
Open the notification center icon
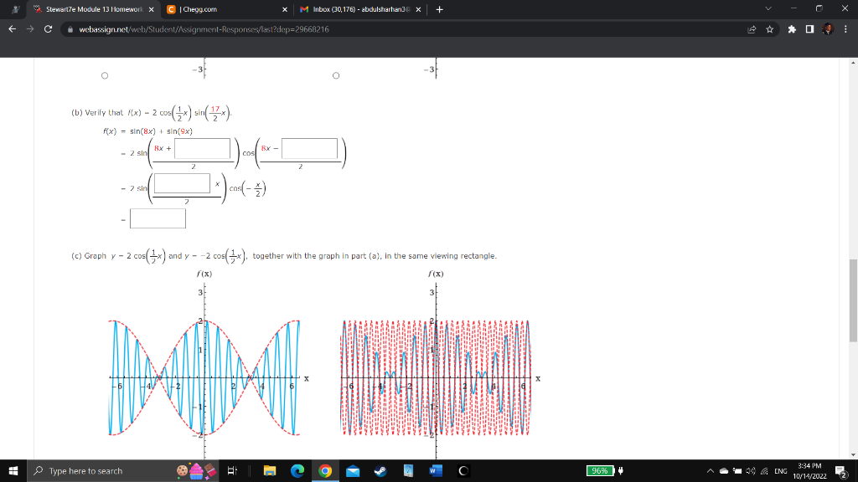click(x=841, y=470)
